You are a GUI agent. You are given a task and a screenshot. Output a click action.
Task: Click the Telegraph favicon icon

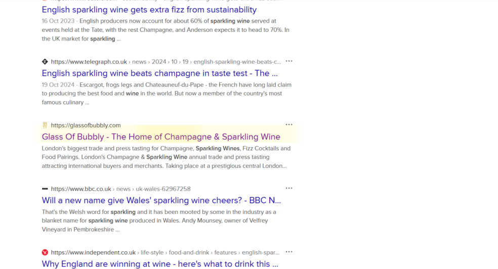pos(45,62)
